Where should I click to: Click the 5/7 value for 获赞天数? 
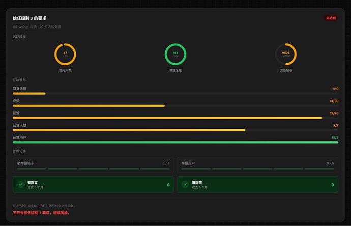coord(336,125)
